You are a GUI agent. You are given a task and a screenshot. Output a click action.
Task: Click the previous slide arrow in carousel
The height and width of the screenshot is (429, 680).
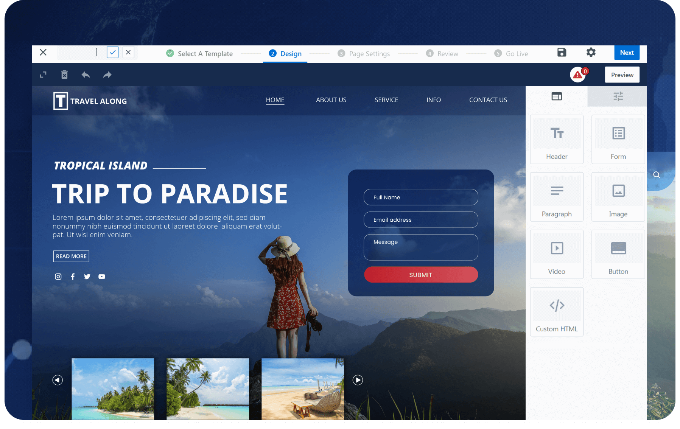pos(58,380)
